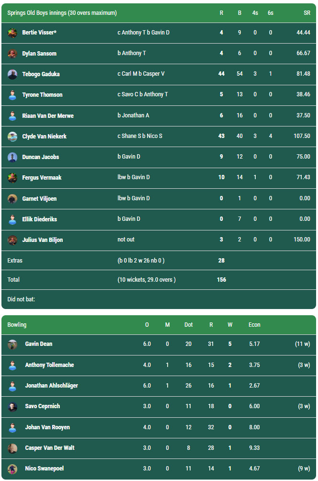Click Tebogo Gaduka's profile picture

12,74
